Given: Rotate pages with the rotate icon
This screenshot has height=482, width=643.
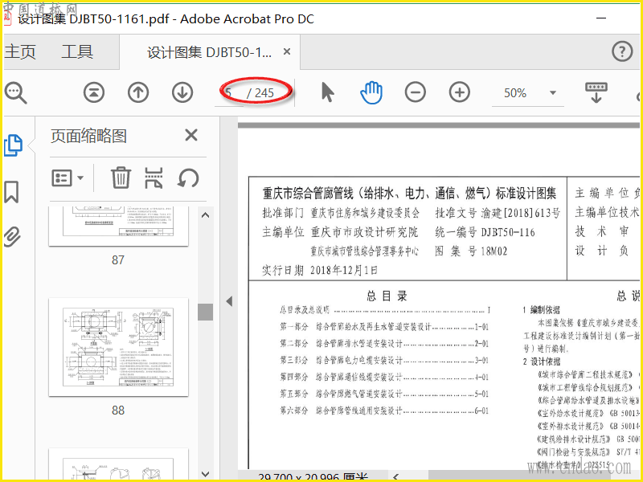Looking at the screenshot, I should click(188, 178).
